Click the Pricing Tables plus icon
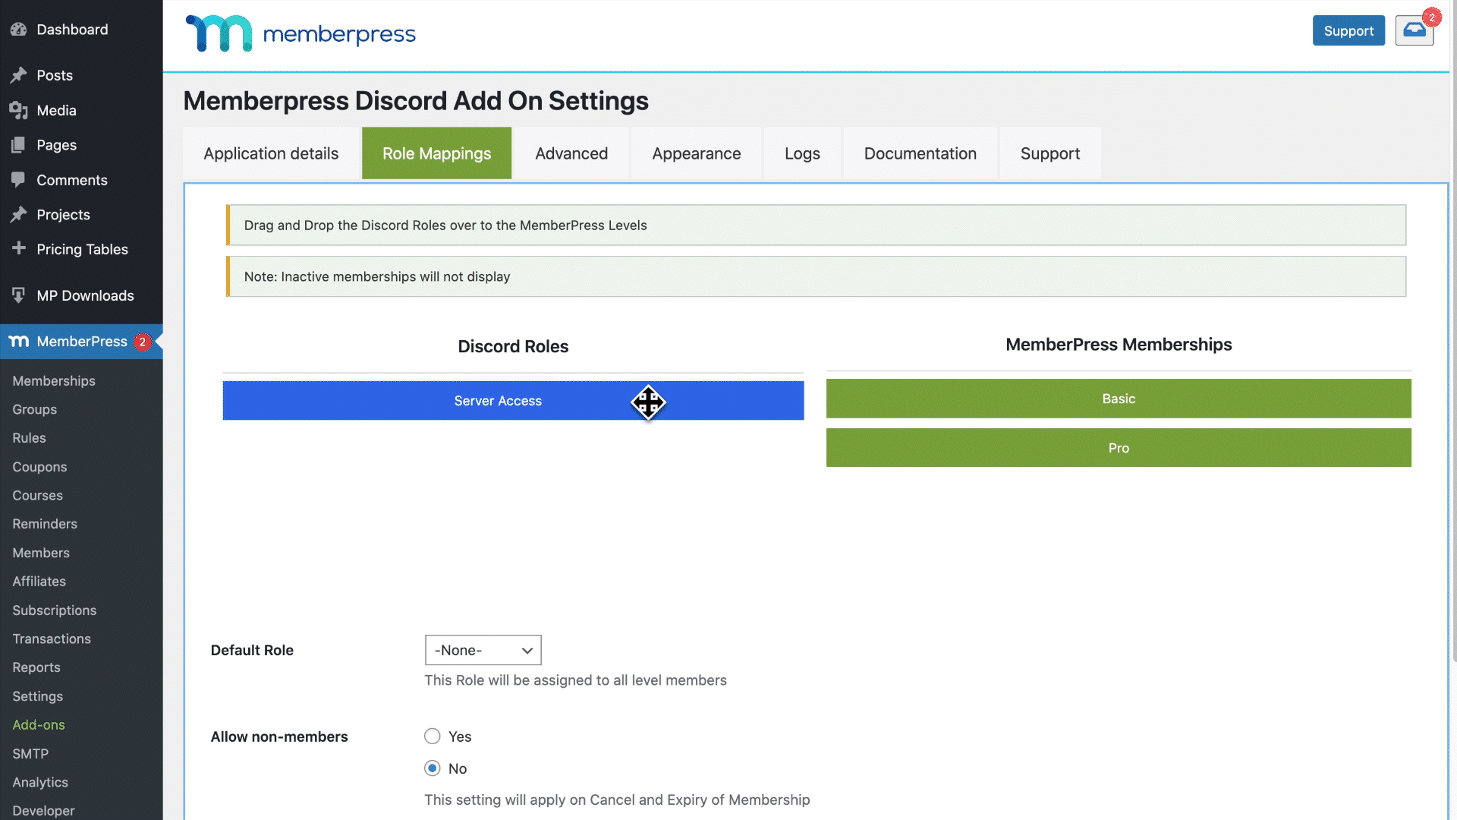 [18, 248]
